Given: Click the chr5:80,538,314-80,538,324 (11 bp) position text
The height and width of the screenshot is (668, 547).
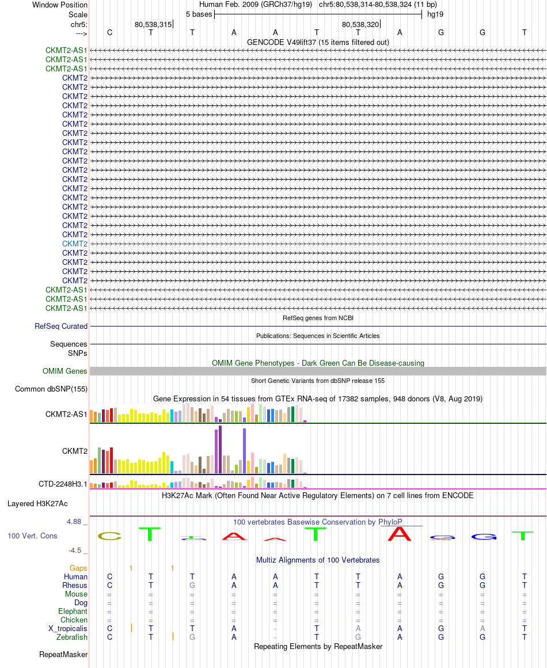Looking at the screenshot, I should coord(378,5).
